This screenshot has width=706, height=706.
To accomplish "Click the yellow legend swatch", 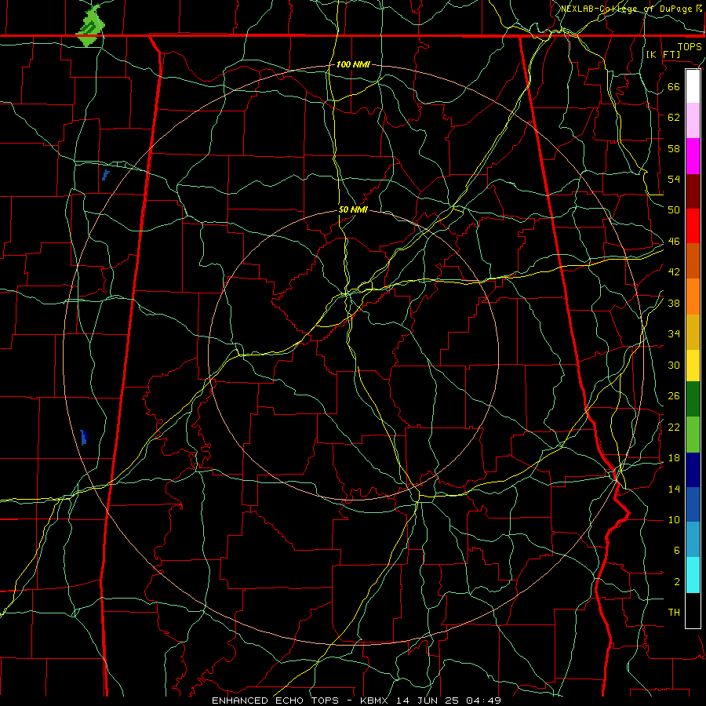I will coord(693,365).
